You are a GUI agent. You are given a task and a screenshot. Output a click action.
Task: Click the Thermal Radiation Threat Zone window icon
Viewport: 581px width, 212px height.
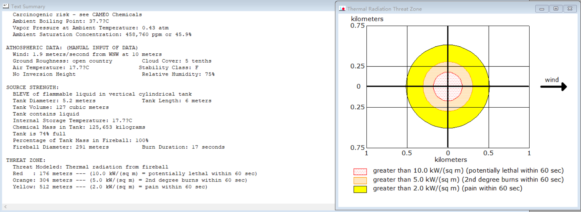click(342, 9)
